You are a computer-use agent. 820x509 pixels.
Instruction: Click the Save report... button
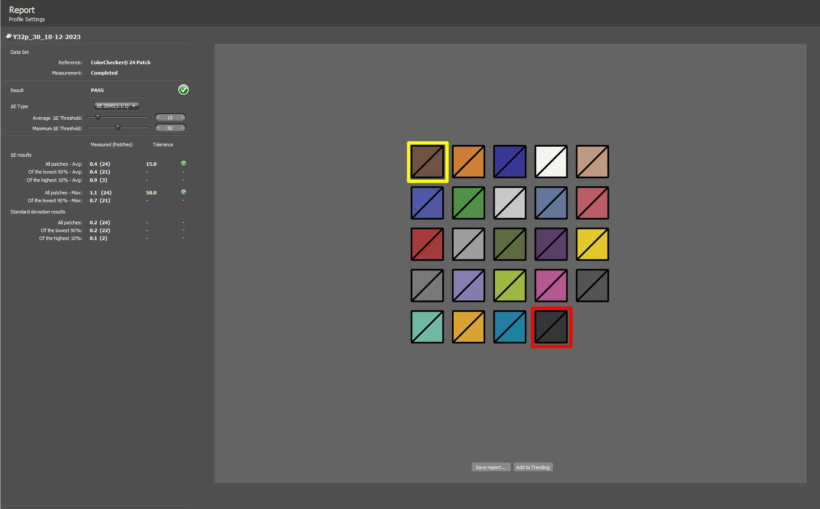point(490,467)
